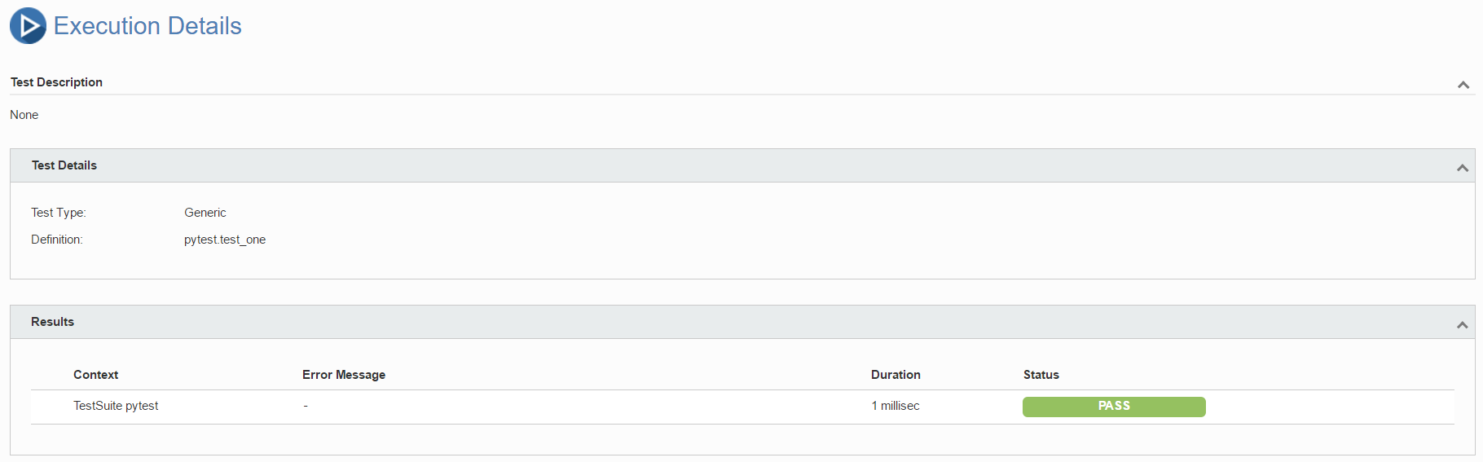Click the 1 millisec duration value
The width and height of the screenshot is (1483, 462).
pyautogui.click(x=896, y=406)
